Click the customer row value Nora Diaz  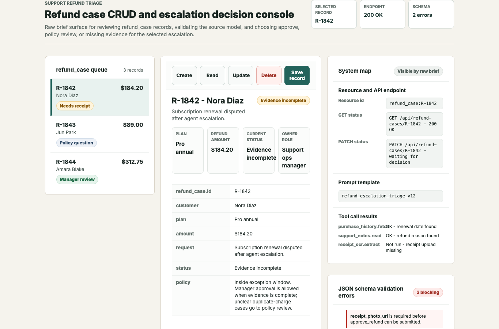coord(245,206)
